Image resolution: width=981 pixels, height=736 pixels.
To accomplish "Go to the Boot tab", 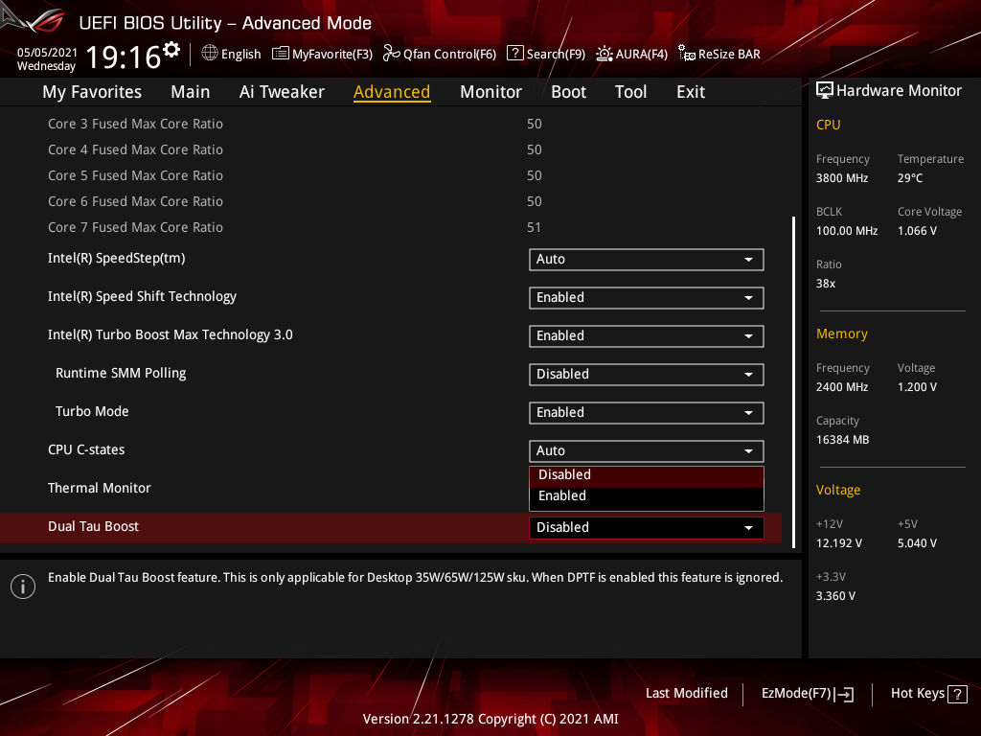I will [x=568, y=92].
